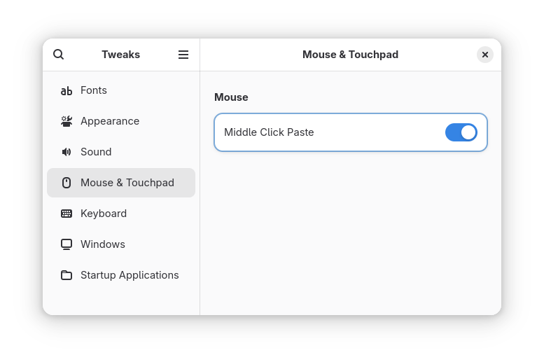This screenshot has height=362, width=544.
Task: Click the Windows monitor icon
Action: point(67,244)
